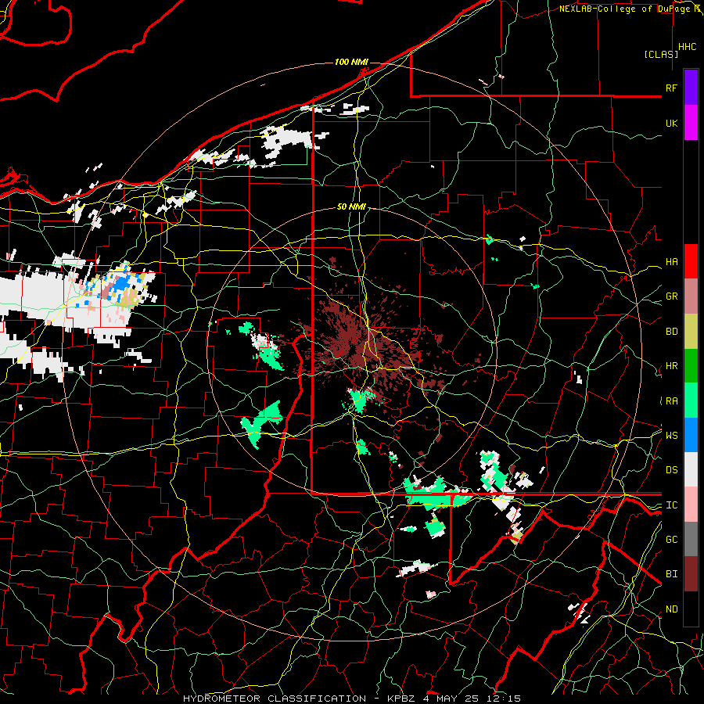The width and height of the screenshot is (704, 704).
Task: Click the RA legend label
Action: click(671, 401)
